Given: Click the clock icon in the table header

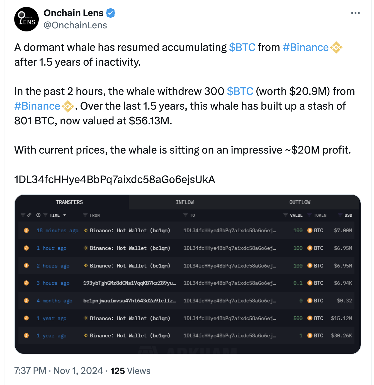Looking at the screenshot, I should pos(38,215).
